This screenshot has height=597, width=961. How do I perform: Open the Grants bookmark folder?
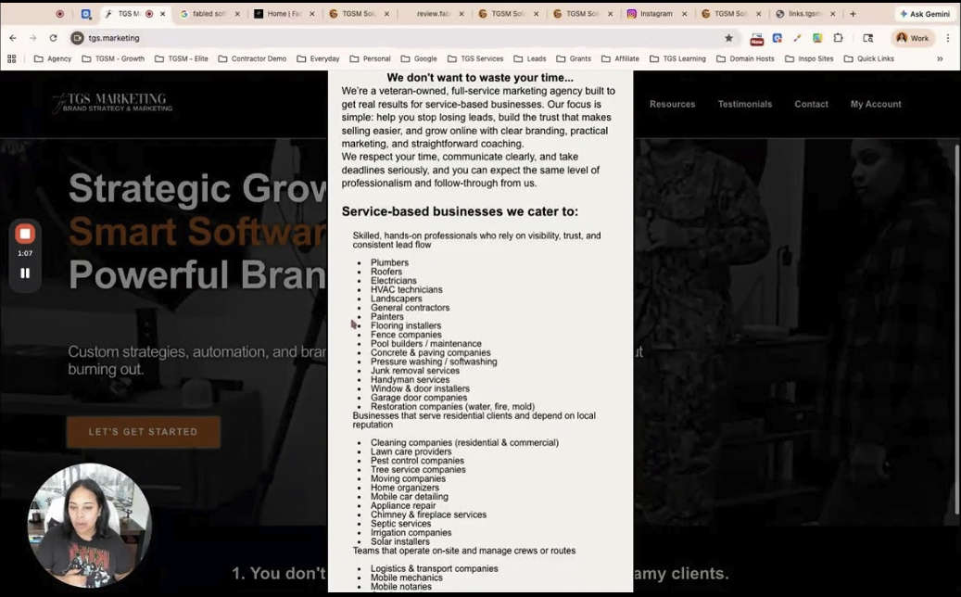pyautogui.click(x=574, y=58)
